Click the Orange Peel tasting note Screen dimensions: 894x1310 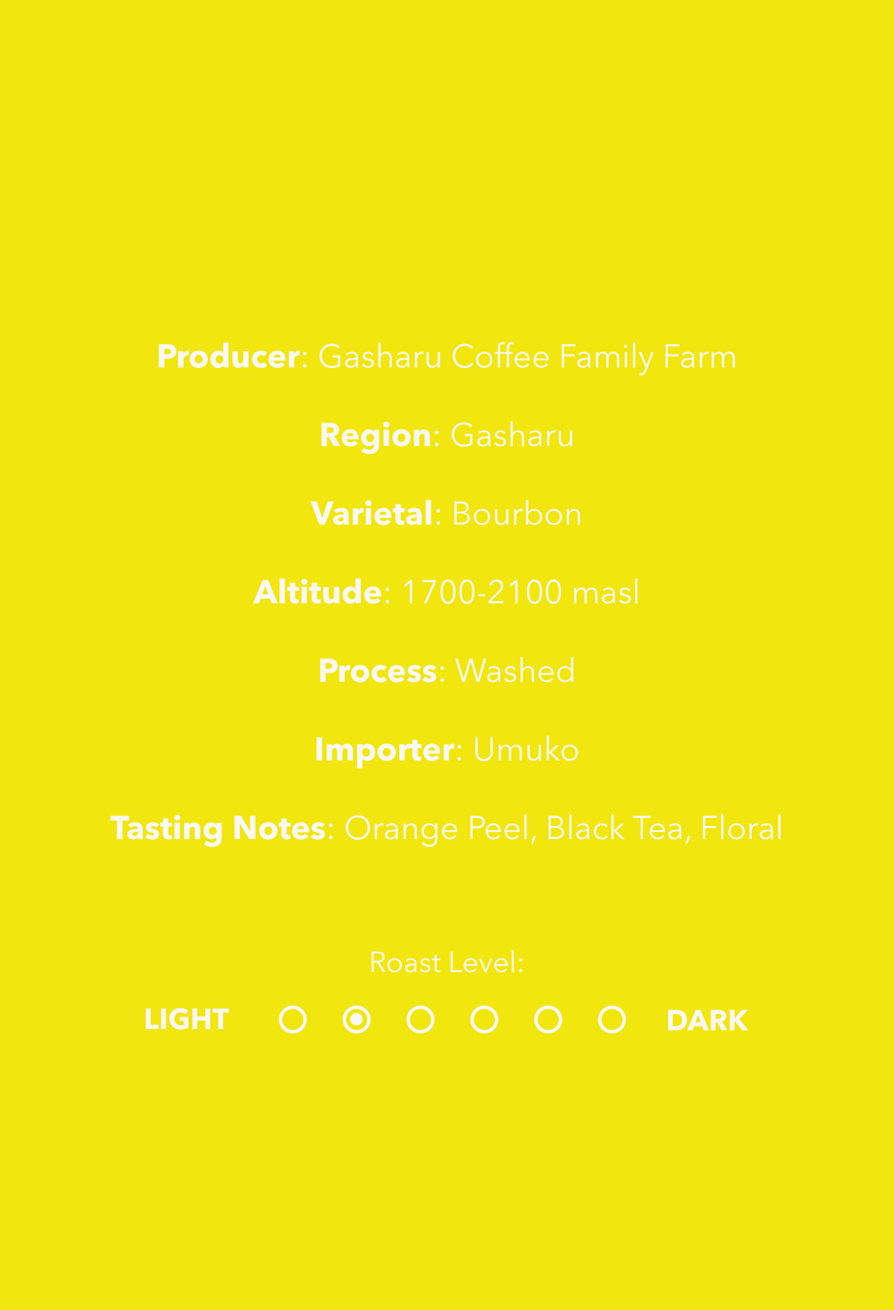click(x=437, y=829)
